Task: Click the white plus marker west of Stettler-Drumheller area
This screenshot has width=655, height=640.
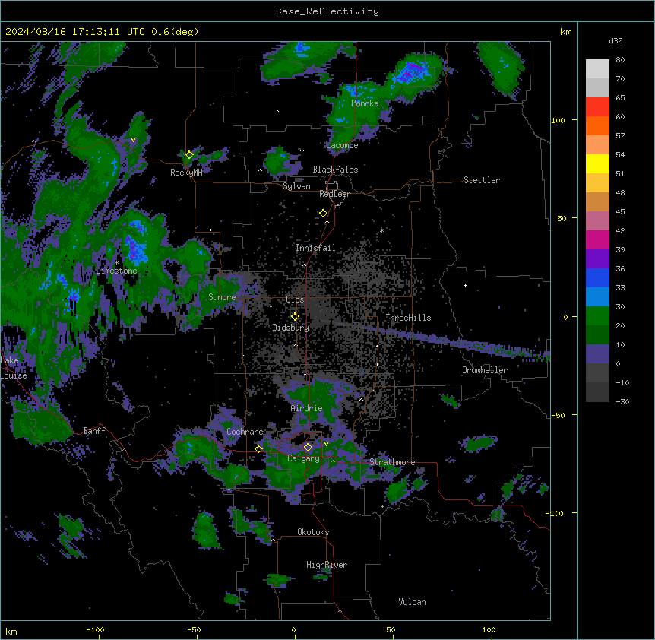Action: [x=465, y=285]
